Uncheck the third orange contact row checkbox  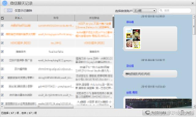pos(2,43)
